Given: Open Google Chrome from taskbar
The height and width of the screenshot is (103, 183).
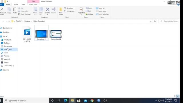Looking at the screenshot, I should [92, 100].
